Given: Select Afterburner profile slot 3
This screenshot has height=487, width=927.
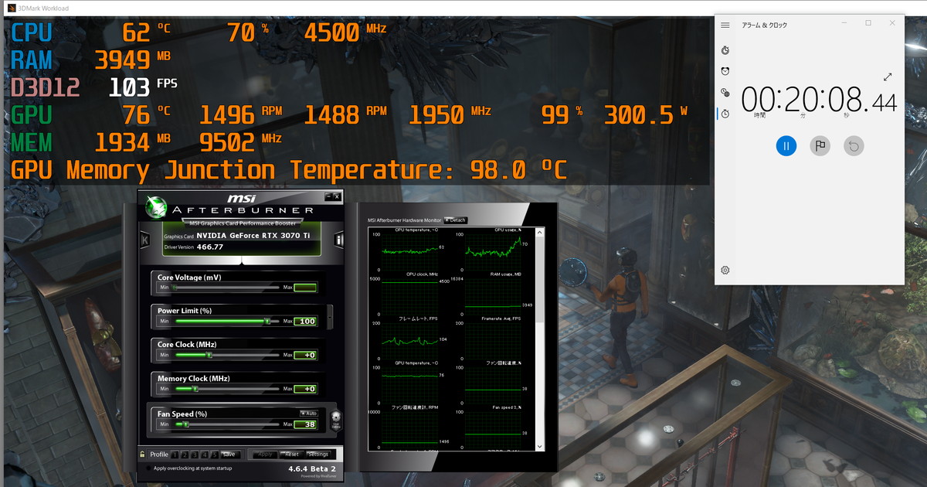Looking at the screenshot, I should point(195,455).
